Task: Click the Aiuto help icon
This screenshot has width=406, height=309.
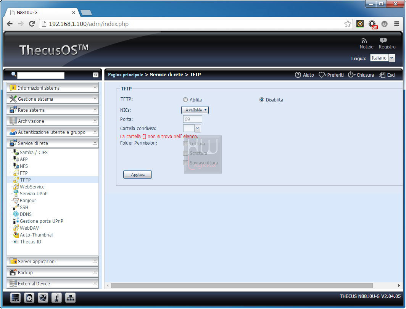Action: [x=298, y=75]
